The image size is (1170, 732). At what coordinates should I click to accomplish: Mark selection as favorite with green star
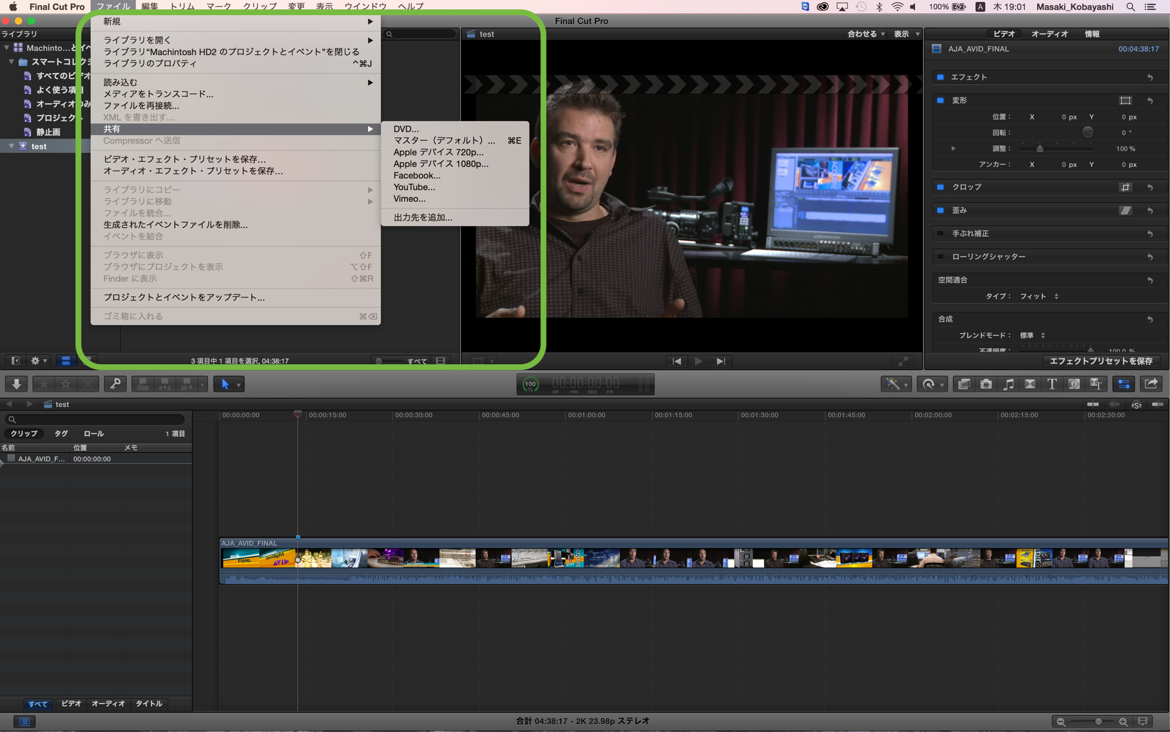click(44, 384)
